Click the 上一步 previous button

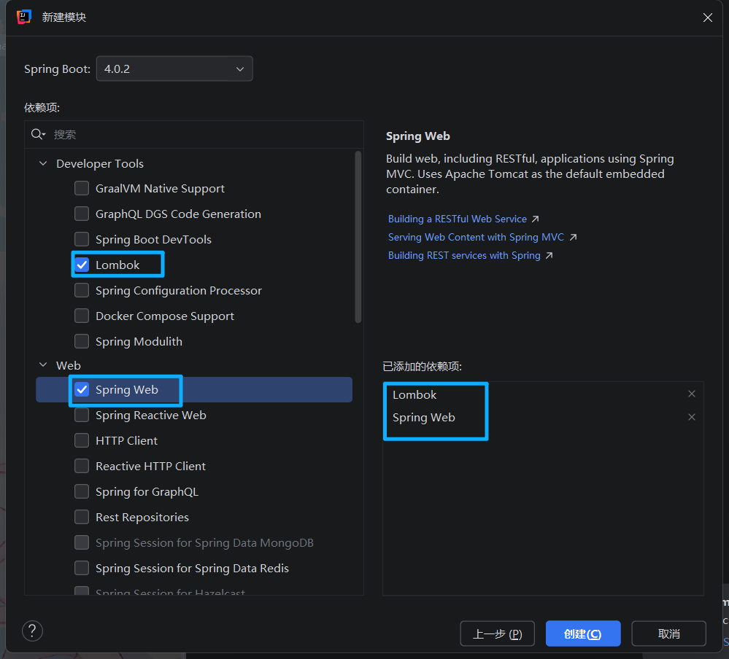click(498, 634)
